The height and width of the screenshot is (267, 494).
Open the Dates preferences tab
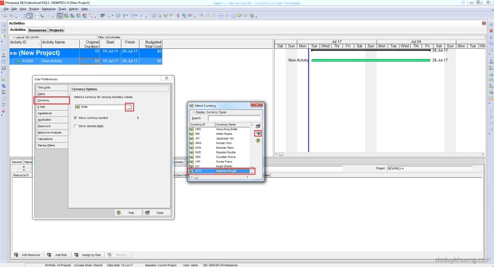tap(52, 94)
